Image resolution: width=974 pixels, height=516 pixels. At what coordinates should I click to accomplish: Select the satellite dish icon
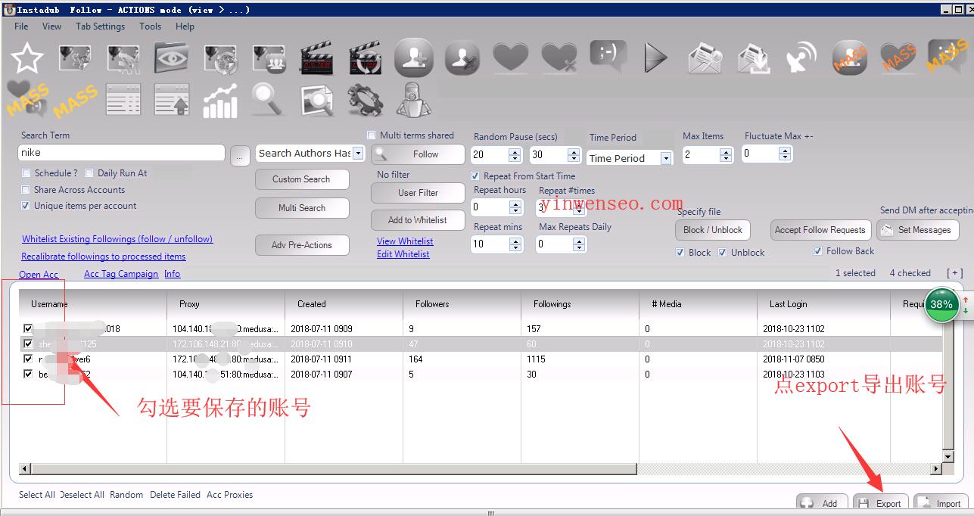[801, 58]
